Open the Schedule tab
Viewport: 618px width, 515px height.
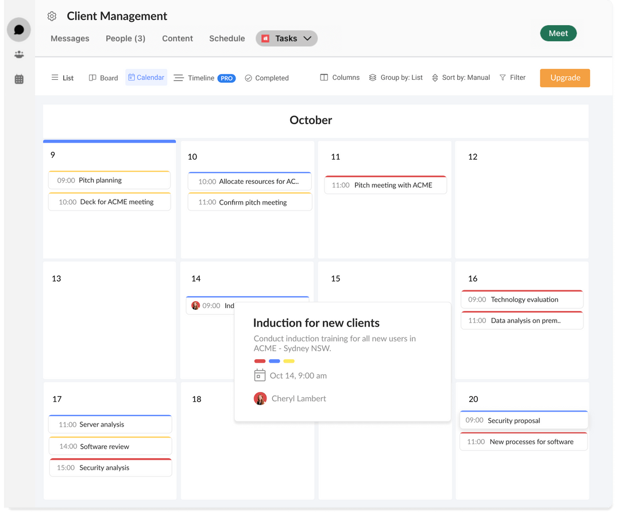click(227, 38)
